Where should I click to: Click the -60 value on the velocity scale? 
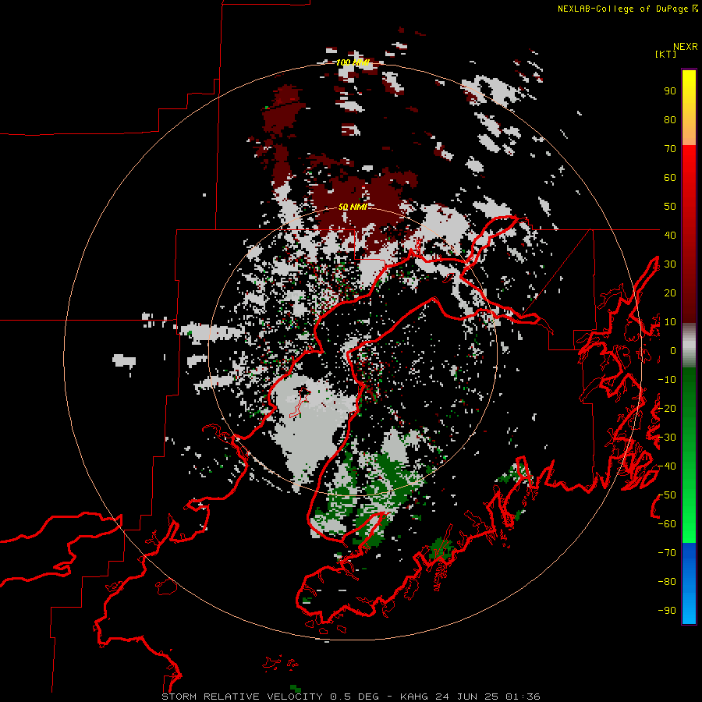coord(667,524)
